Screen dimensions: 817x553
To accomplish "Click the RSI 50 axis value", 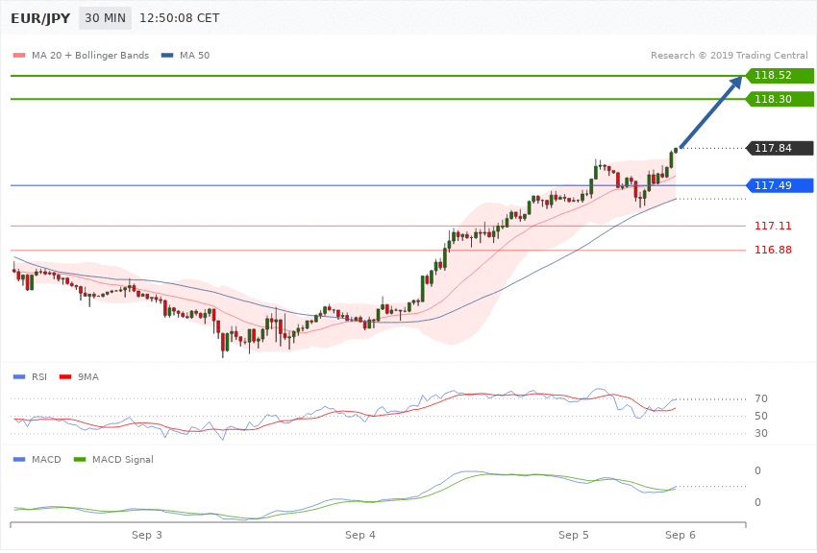I will click(x=760, y=416).
